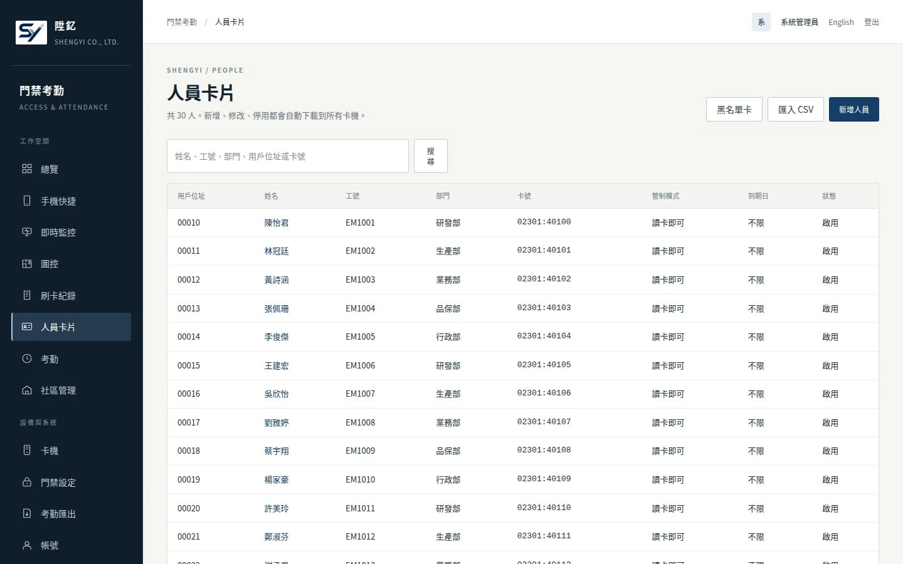
Task: Click the 門禁考勤 breadcrumb link
Action: point(182,22)
